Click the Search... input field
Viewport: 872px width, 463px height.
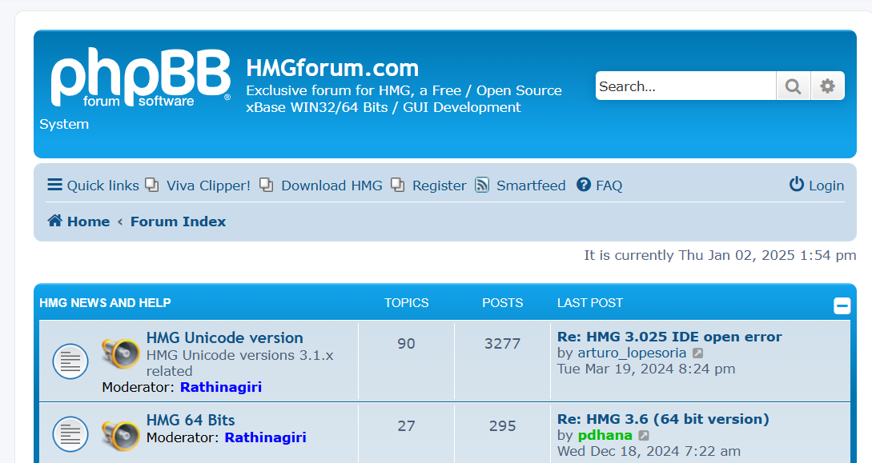coord(685,86)
